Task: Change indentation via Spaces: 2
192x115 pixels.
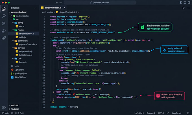Action: [x=151, y=113]
